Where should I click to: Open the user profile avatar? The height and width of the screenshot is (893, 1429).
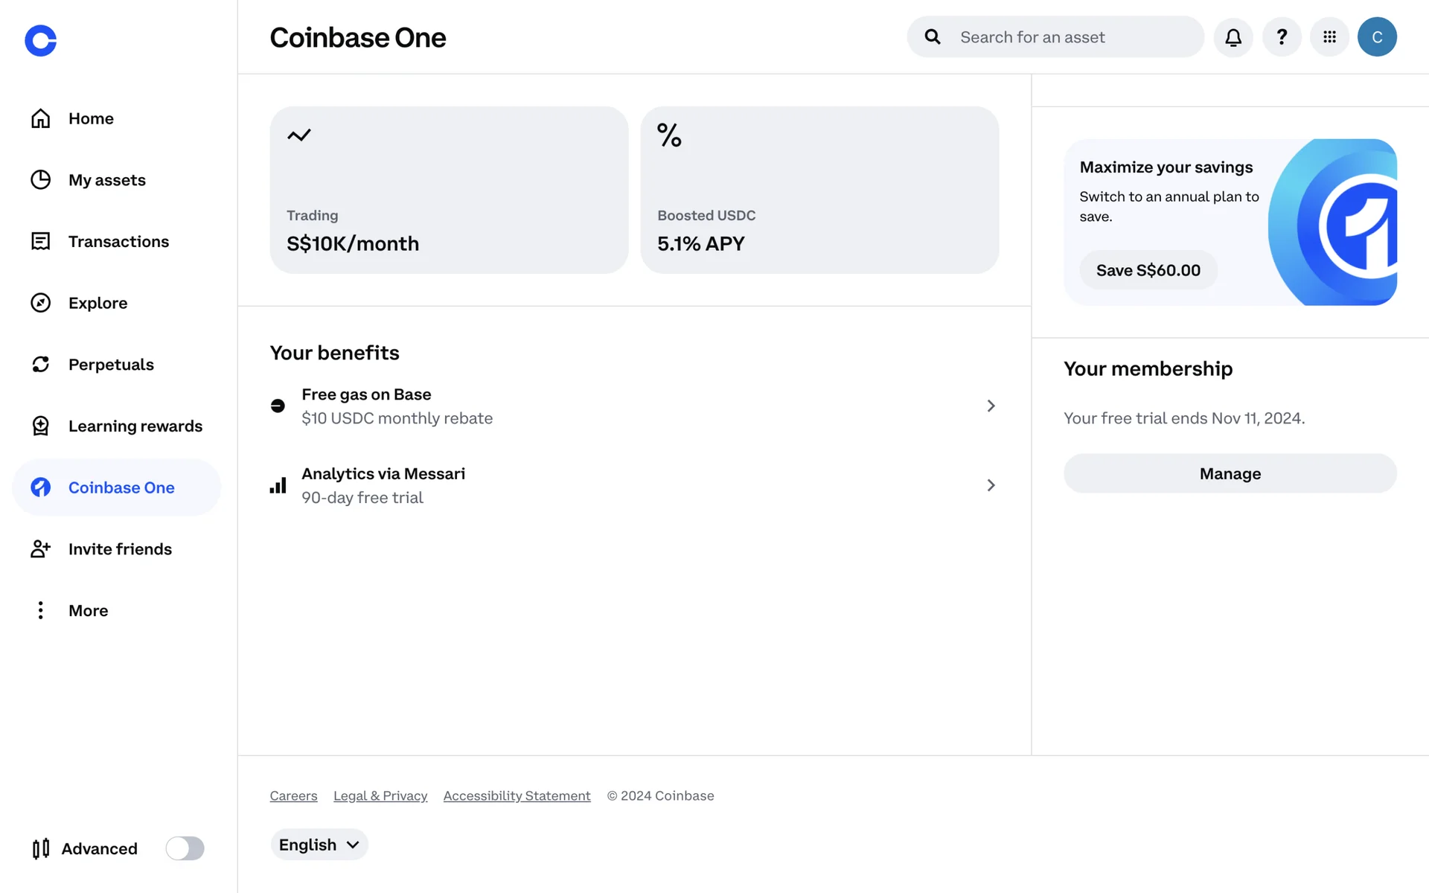click(x=1377, y=37)
